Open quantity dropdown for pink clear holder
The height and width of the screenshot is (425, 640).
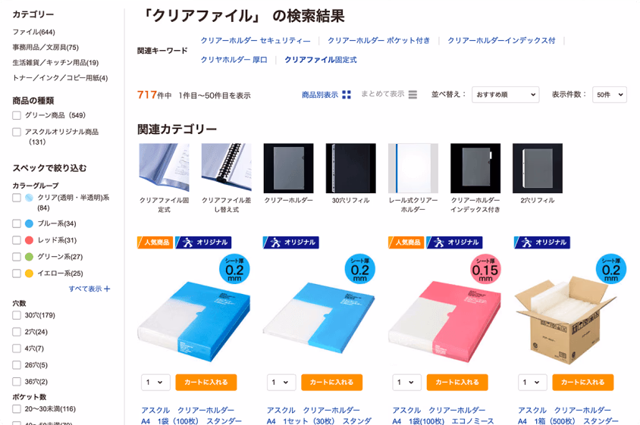[x=406, y=382]
